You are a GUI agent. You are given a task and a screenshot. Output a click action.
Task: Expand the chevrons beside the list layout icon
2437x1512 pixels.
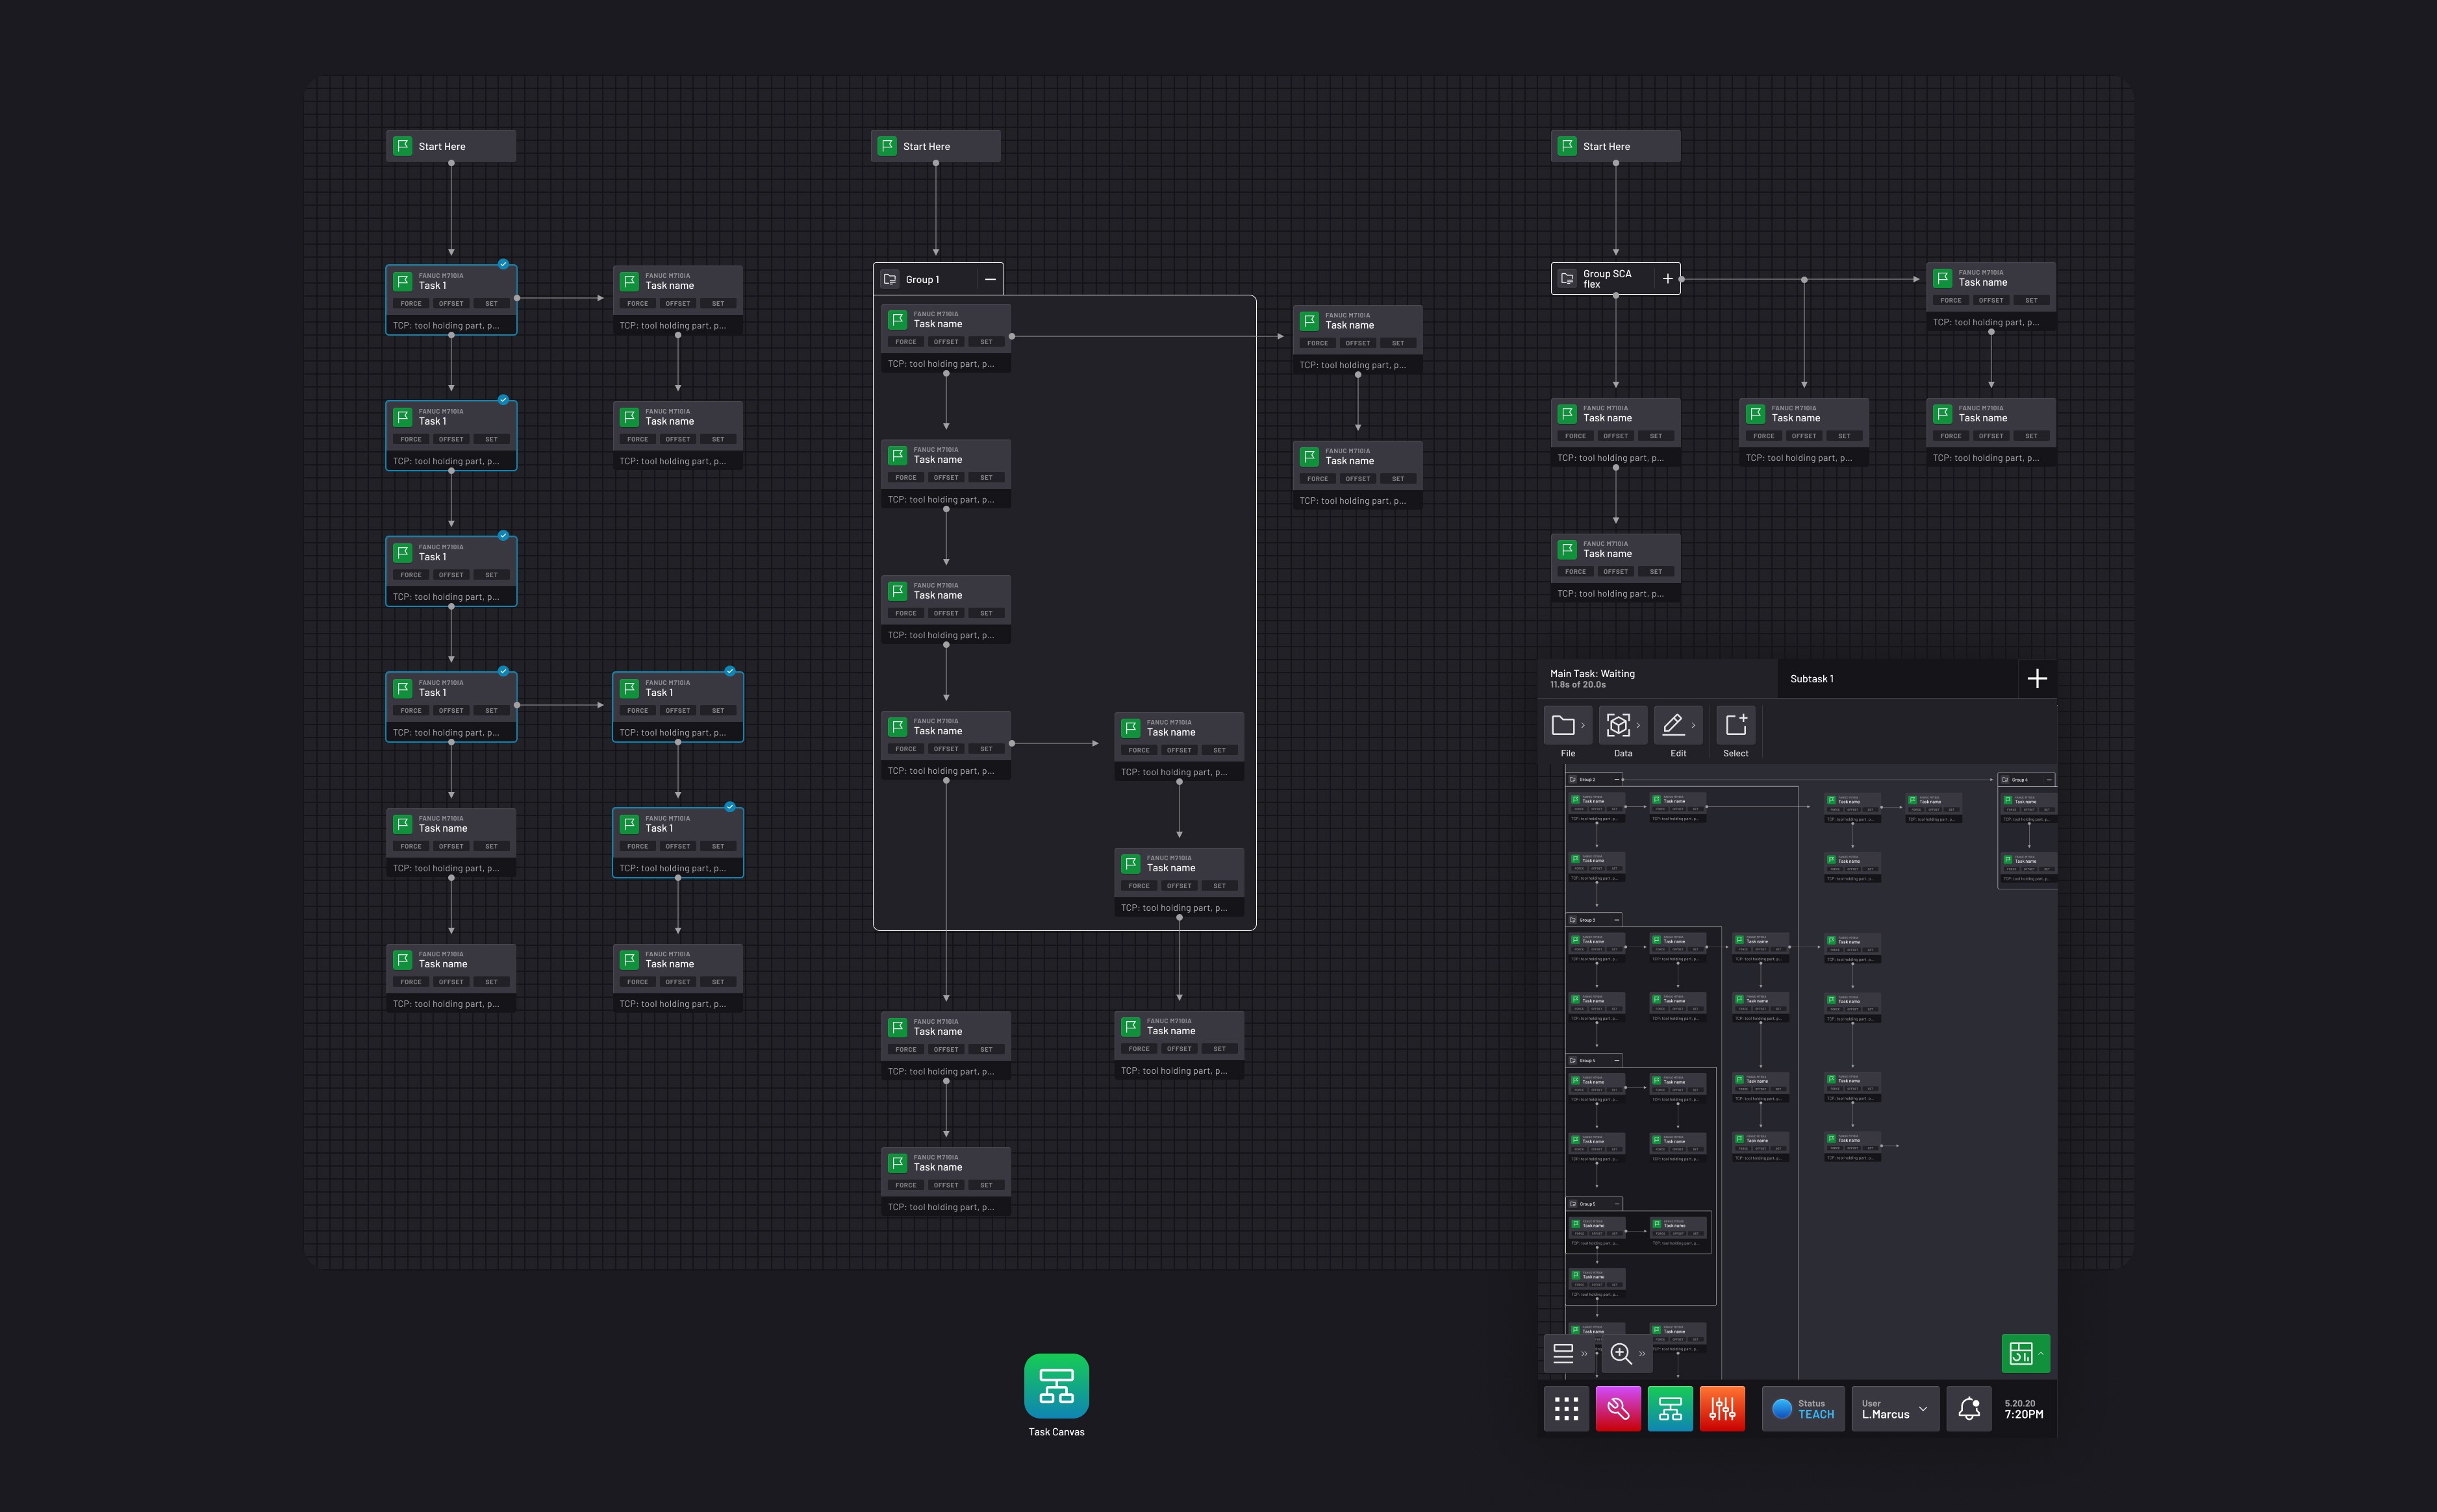[1585, 1354]
